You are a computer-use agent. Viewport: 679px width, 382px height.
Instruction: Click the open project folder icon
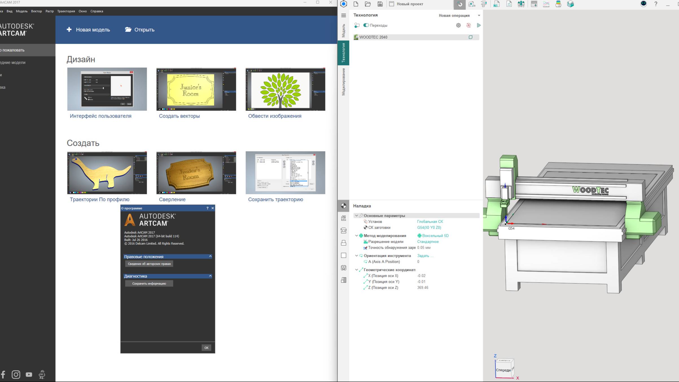368,4
